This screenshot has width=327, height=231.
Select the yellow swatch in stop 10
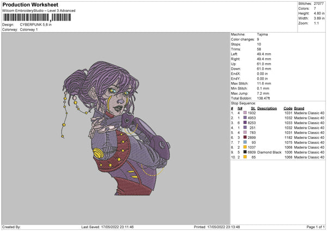(245, 157)
